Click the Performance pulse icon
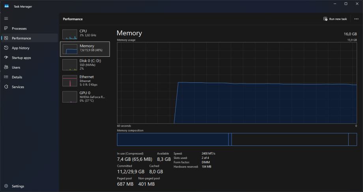This screenshot has height=192, width=363. pyautogui.click(x=6, y=38)
